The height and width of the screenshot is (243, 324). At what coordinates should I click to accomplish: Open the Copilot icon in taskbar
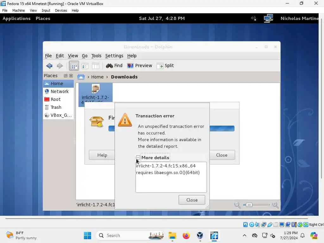pyautogui.click(x=314, y=235)
